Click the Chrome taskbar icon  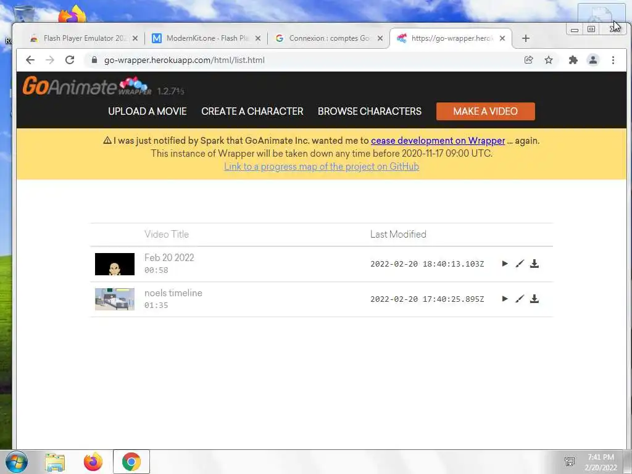[x=131, y=462]
